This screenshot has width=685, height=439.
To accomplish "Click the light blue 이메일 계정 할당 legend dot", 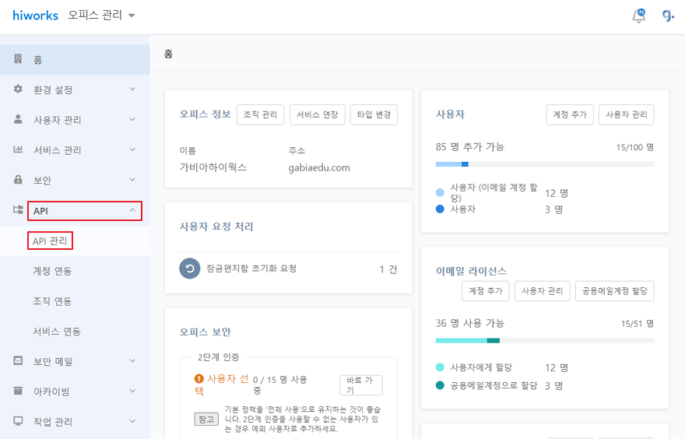I will [x=440, y=192].
